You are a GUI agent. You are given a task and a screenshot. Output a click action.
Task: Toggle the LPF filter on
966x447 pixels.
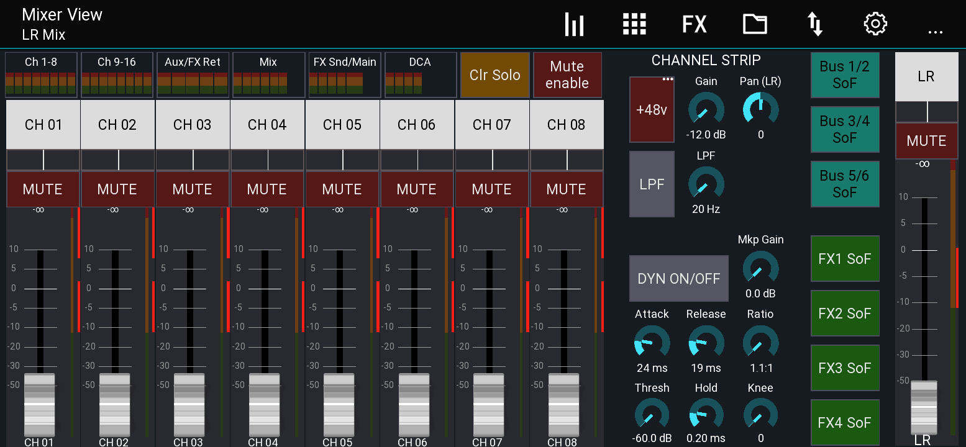click(652, 184)
